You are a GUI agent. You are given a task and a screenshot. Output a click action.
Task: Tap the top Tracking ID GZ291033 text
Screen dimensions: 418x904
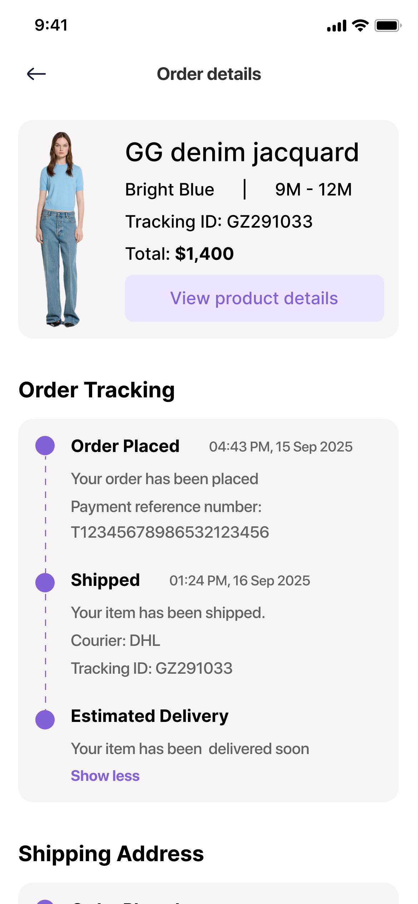219,222
